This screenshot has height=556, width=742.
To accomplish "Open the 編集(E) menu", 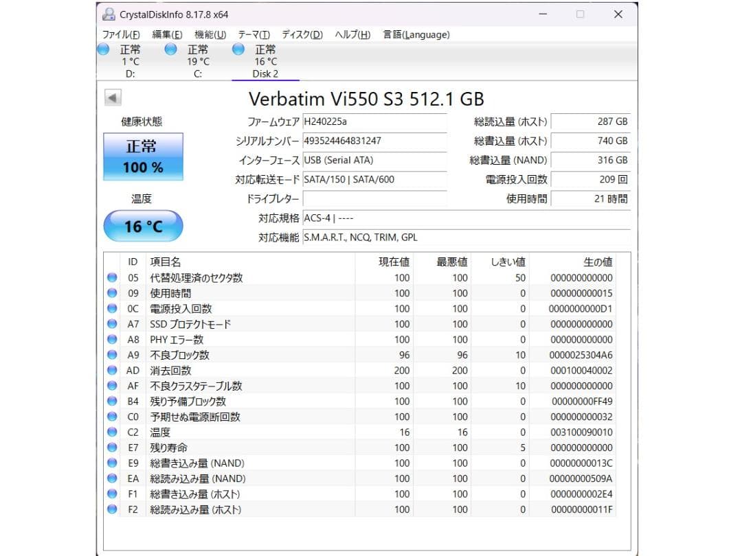I will [167, 34].
